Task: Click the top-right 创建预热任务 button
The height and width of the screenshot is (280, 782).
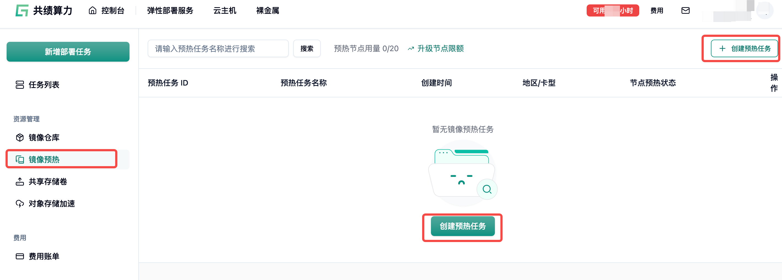Action: point(744,48)
